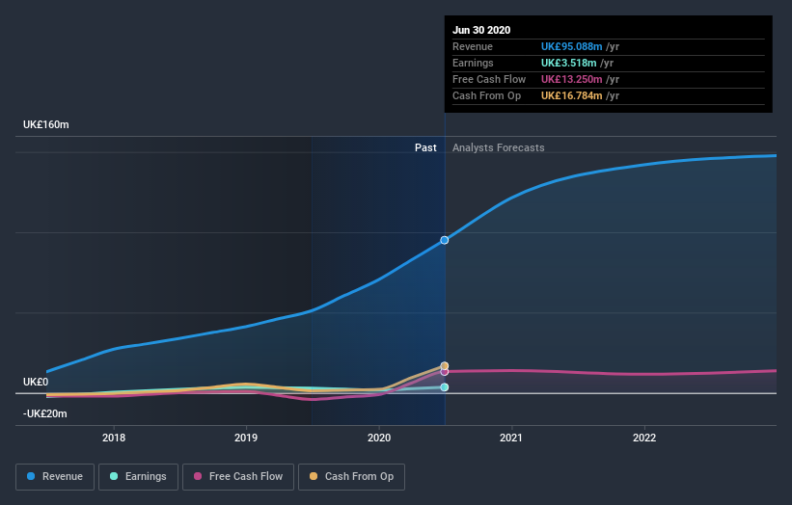Click the Revenue row label in tooltip
The height and width of the screenshot is (505, 792).
pos(473,46)
